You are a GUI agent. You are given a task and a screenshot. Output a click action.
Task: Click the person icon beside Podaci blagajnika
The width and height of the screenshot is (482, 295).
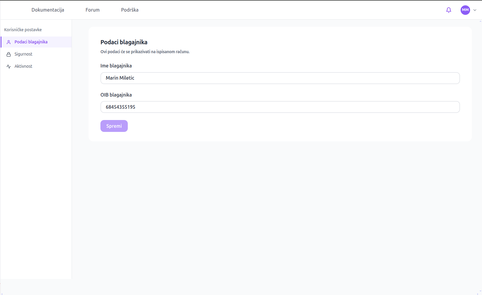(9, 42)
